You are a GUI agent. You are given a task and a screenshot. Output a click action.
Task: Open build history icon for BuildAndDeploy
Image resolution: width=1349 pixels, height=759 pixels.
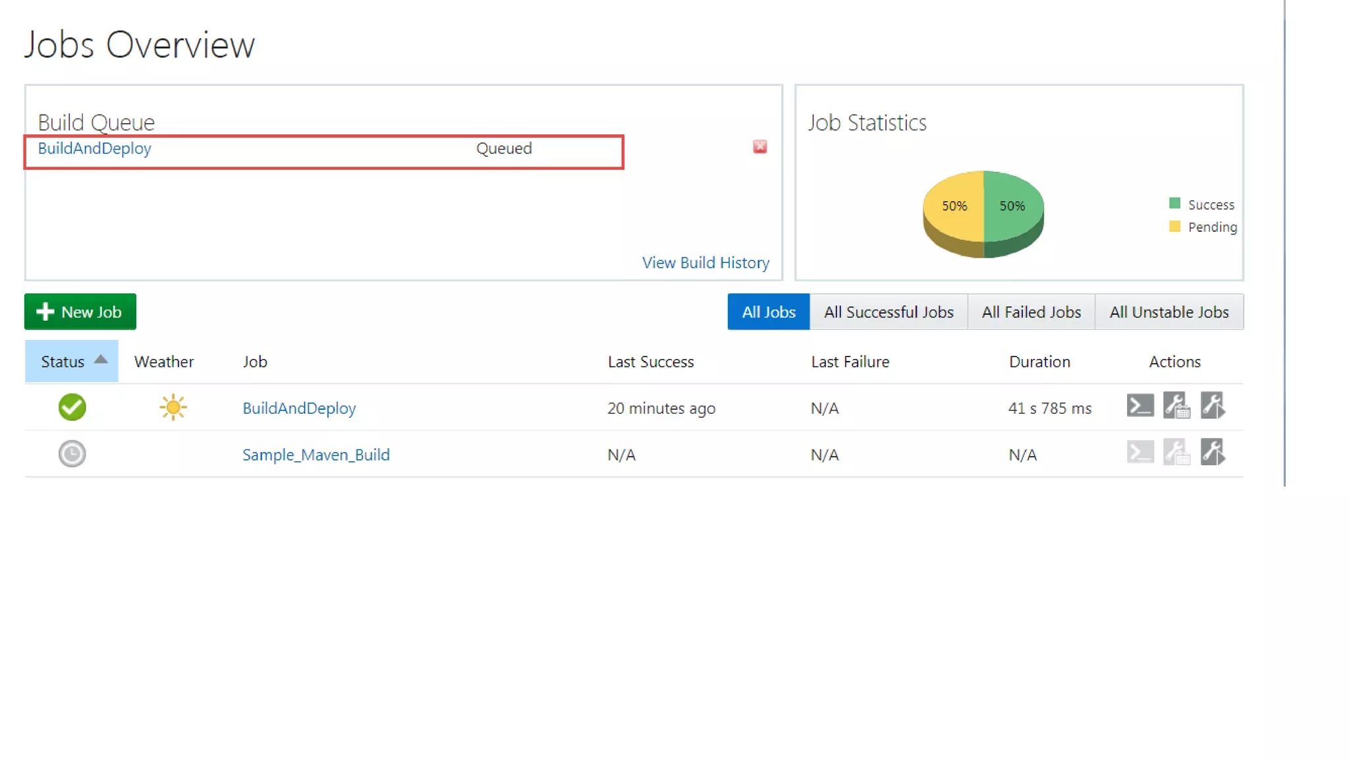(x=1176, y=406)
